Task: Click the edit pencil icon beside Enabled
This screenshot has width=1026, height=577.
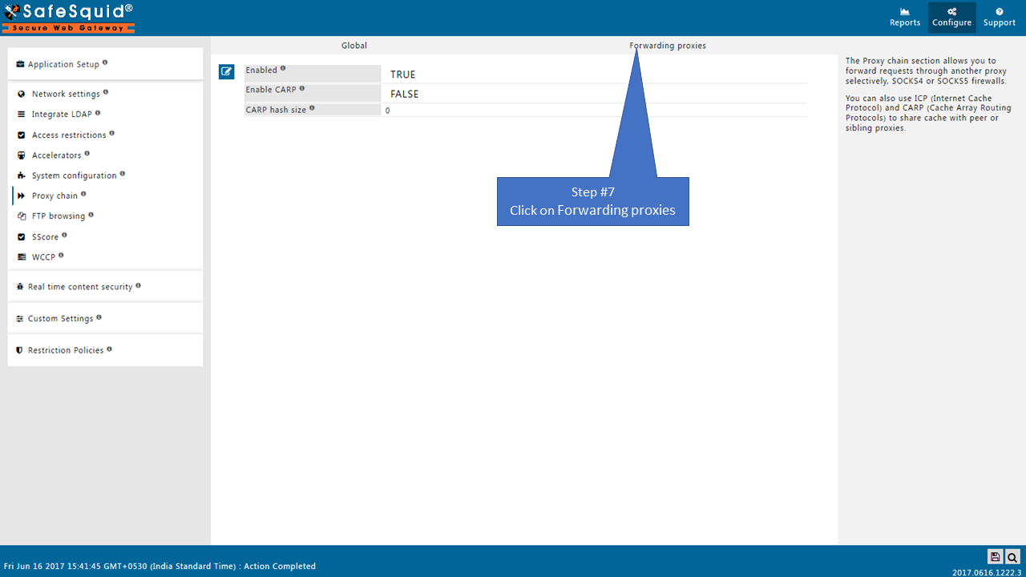Action: [226, 72]
